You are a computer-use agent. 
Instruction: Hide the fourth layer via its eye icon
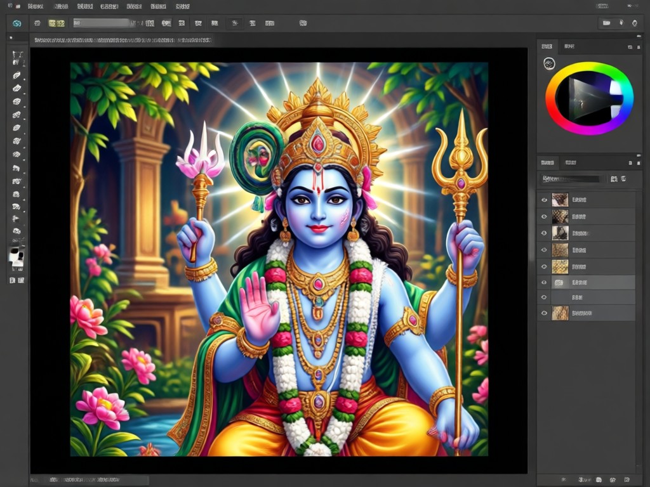coord(544,250)
